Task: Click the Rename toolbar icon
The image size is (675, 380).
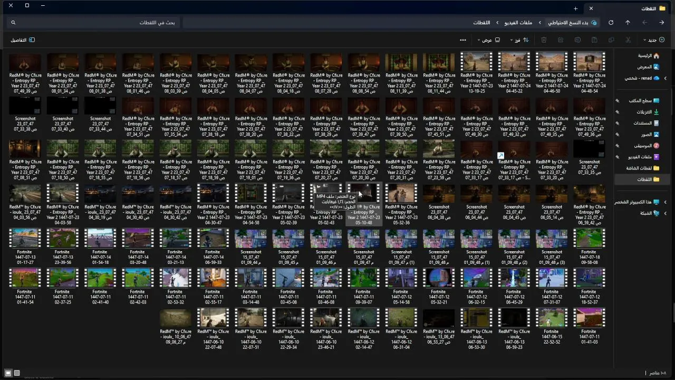Action: coord(577,40)
